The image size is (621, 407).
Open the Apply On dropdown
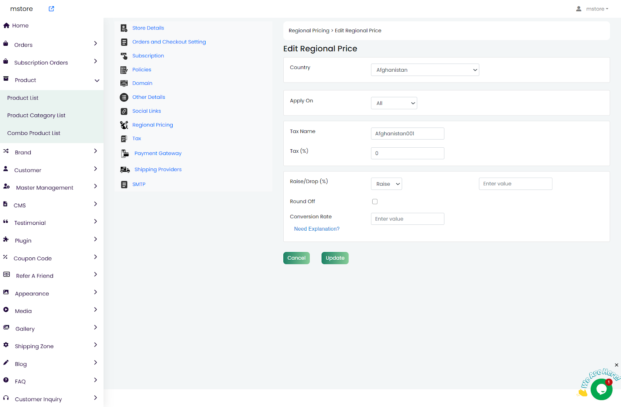click(394, 103)
